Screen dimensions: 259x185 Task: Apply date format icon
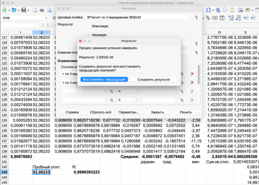point(222,18)
